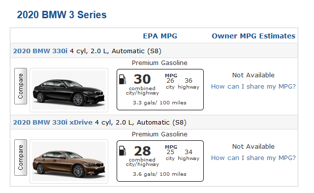
Task: Click the 2020 BMW 3 Series heading
Action: pyautogui.click(x=62, y=15)
